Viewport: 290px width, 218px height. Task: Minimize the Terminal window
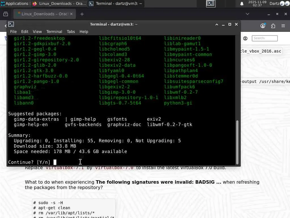click(223, 24)
